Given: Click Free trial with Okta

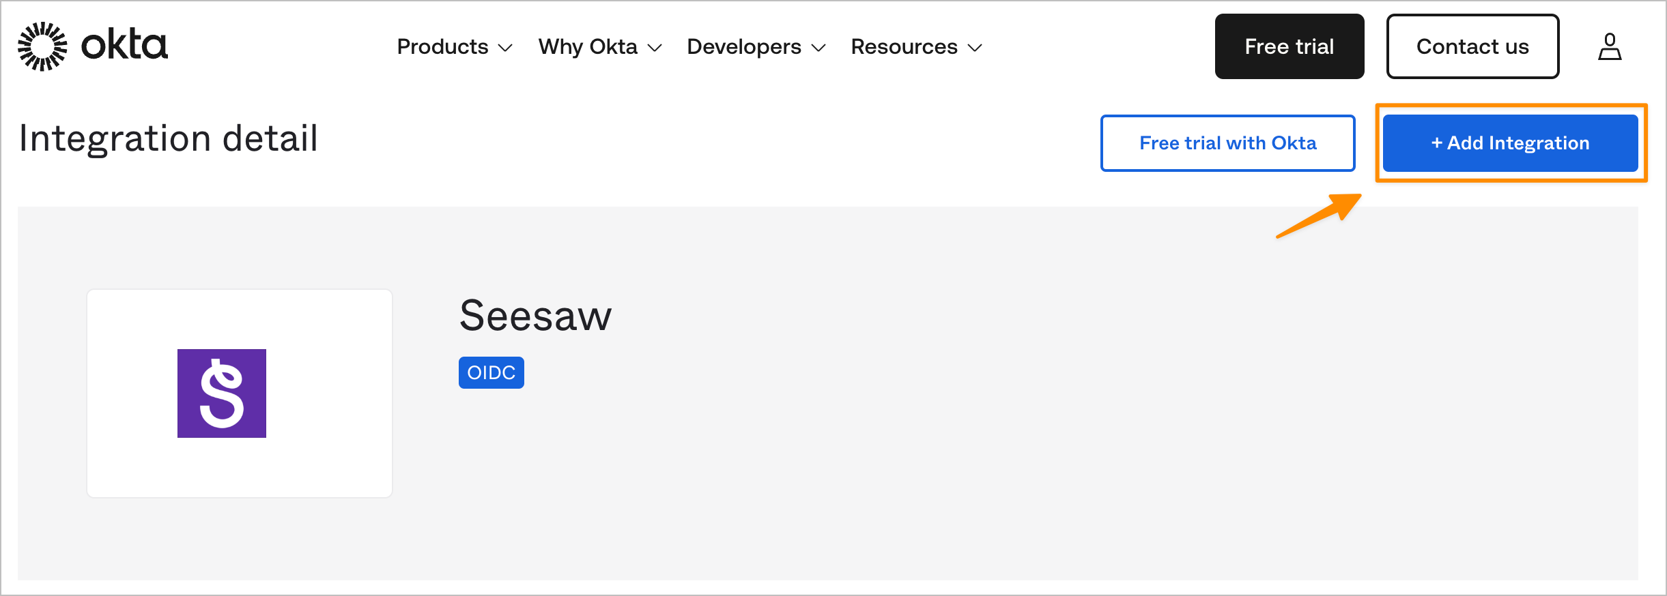Looking at the screenshot, I should point(1227,143).
